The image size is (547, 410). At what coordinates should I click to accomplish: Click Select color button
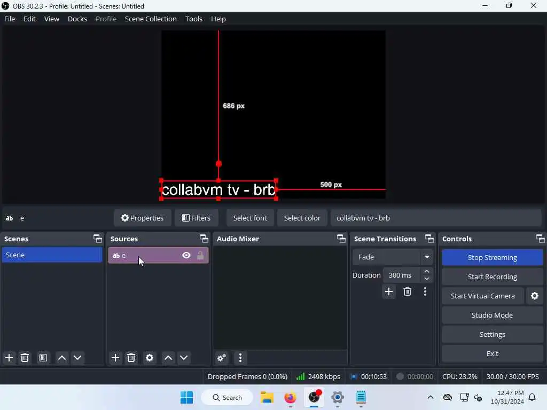click(x=302, y=218)
